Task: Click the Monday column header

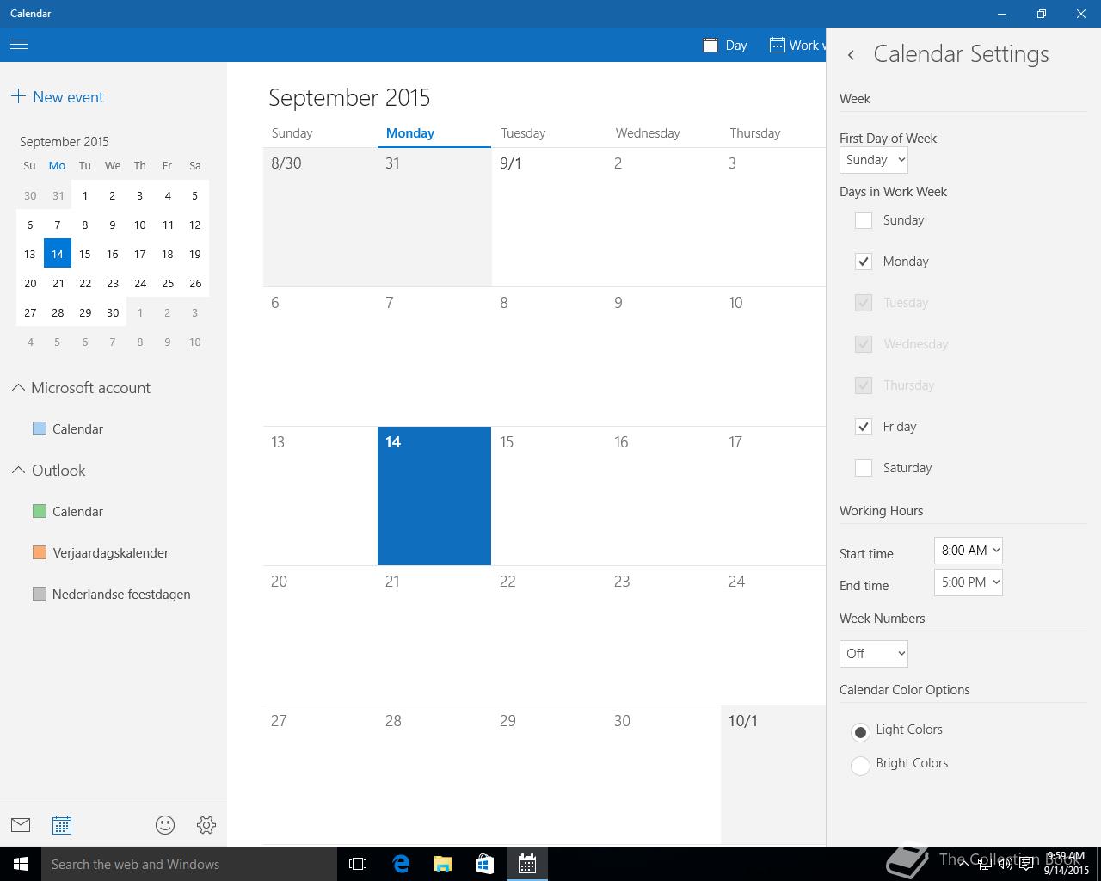Action: click(x=410, y=133)
